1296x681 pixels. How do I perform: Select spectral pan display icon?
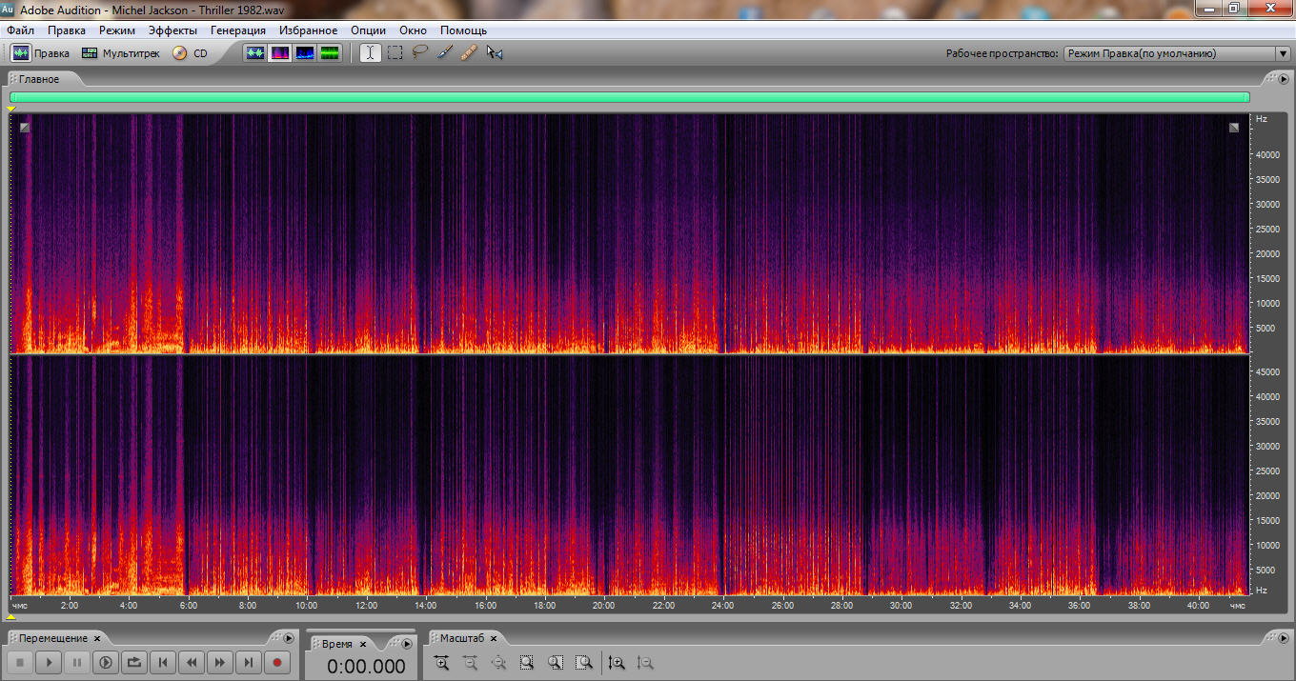[x=305, y=53]
